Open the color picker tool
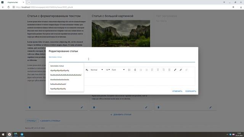This screenshot has width=244, height=137. point(175,70)
